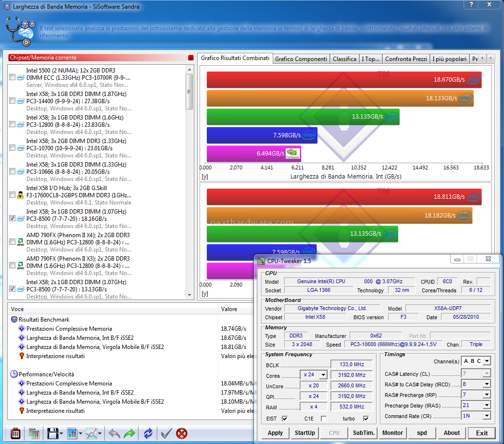
Task: Click the green 13.135GB/s bar in top chart
Action: point(303,117)
